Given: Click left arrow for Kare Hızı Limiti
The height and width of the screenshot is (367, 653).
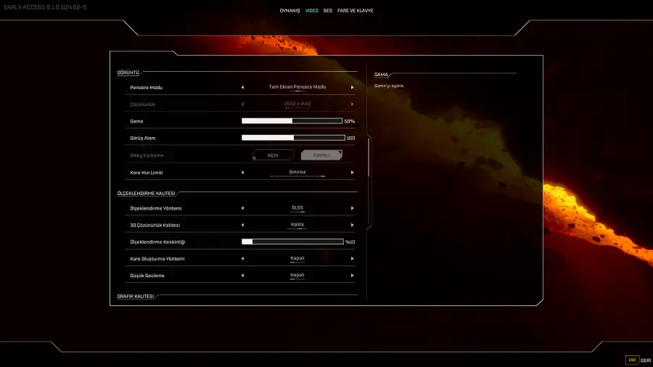Looking at the screenshot, I should point(242,173).
